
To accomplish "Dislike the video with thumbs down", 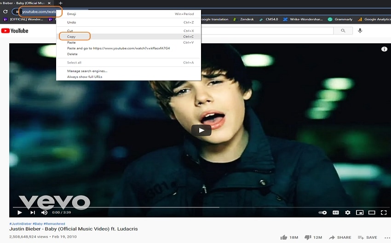I will coord(313,237).
